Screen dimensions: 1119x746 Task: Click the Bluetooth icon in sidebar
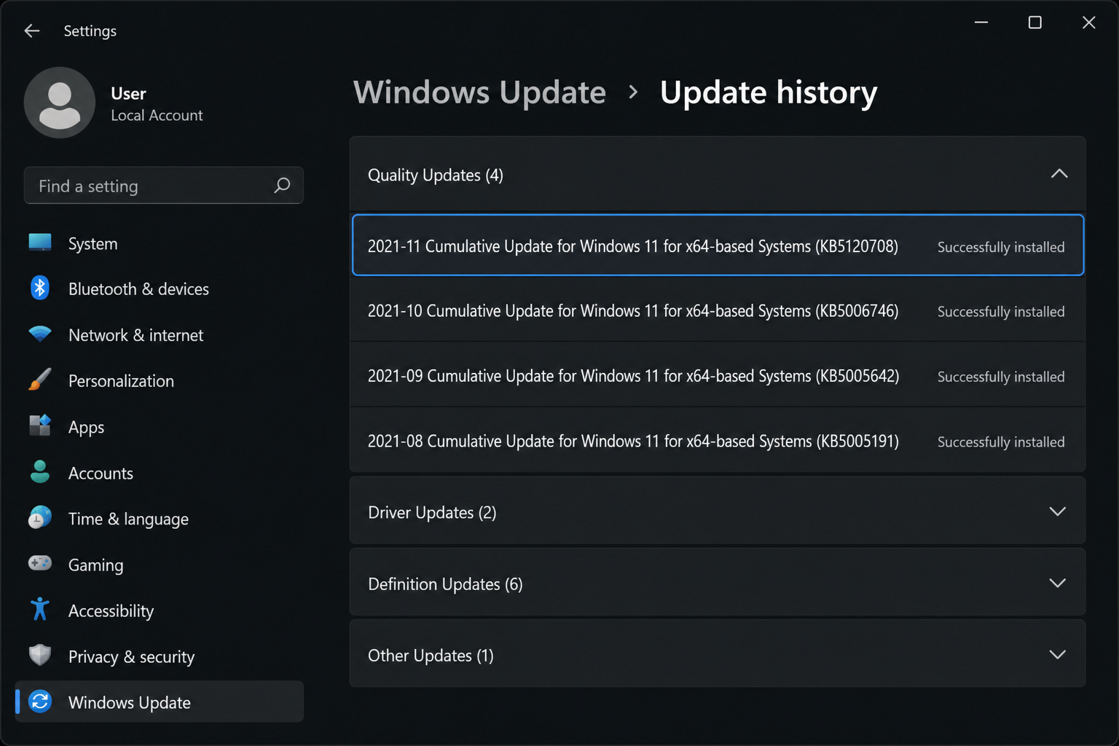40,288
